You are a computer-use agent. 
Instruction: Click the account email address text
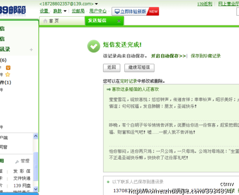[x=67, y=4]
